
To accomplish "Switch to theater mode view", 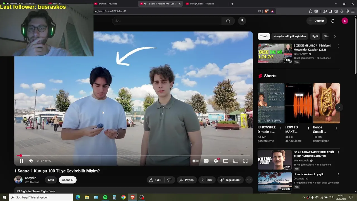I will click(x=226, y=161).
